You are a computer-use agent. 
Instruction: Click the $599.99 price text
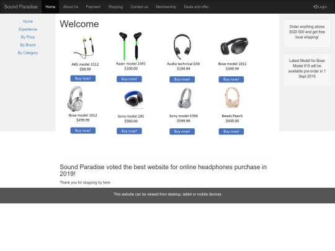click(183, 121)
